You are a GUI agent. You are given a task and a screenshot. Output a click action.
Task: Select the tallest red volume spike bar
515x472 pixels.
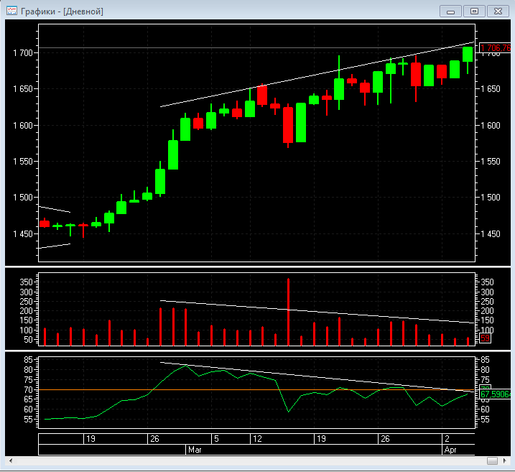(289, 309)
